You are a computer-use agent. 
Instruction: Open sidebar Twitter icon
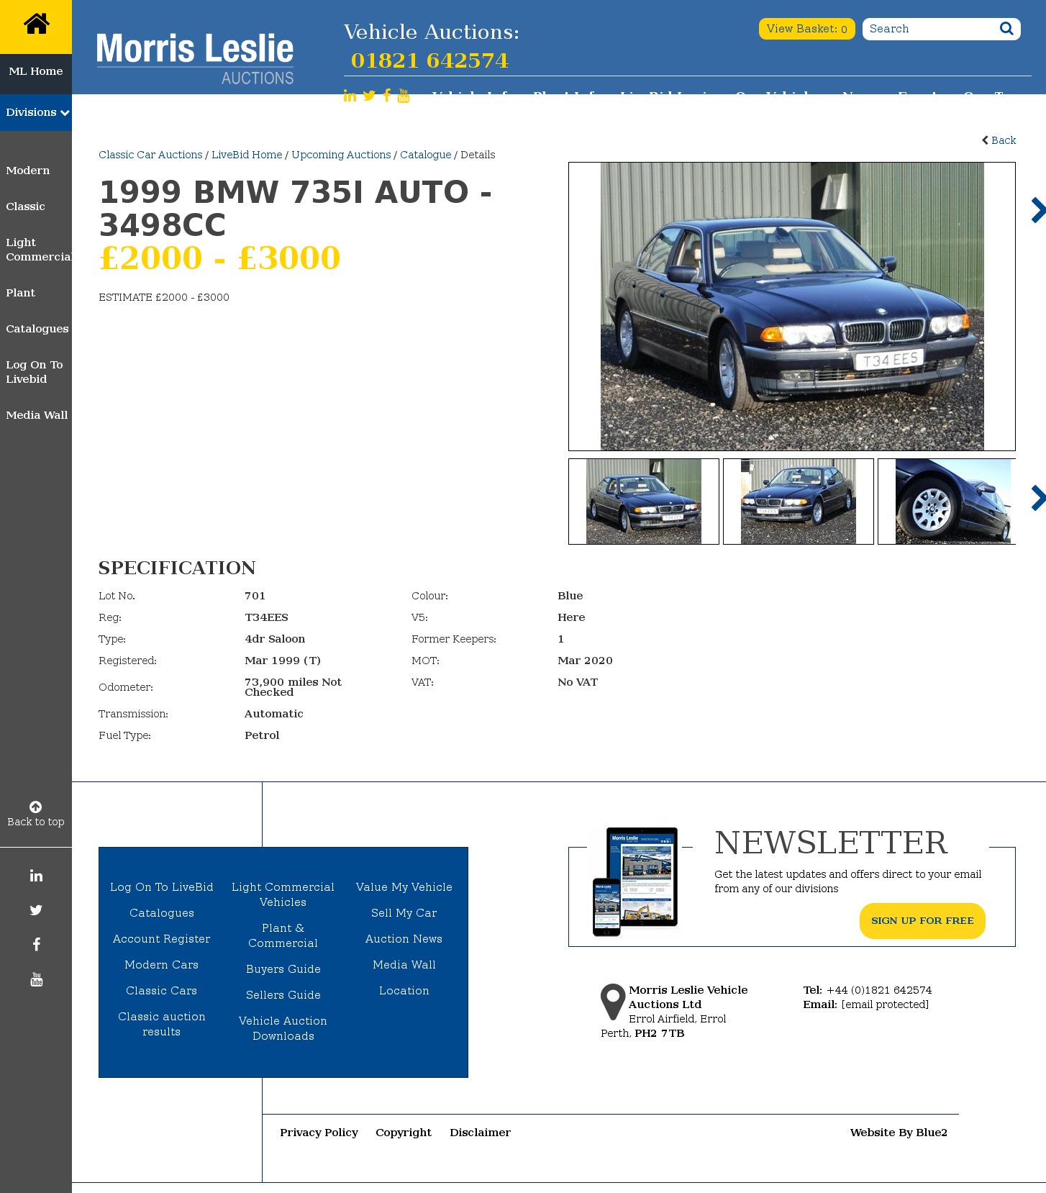point(36,910)
